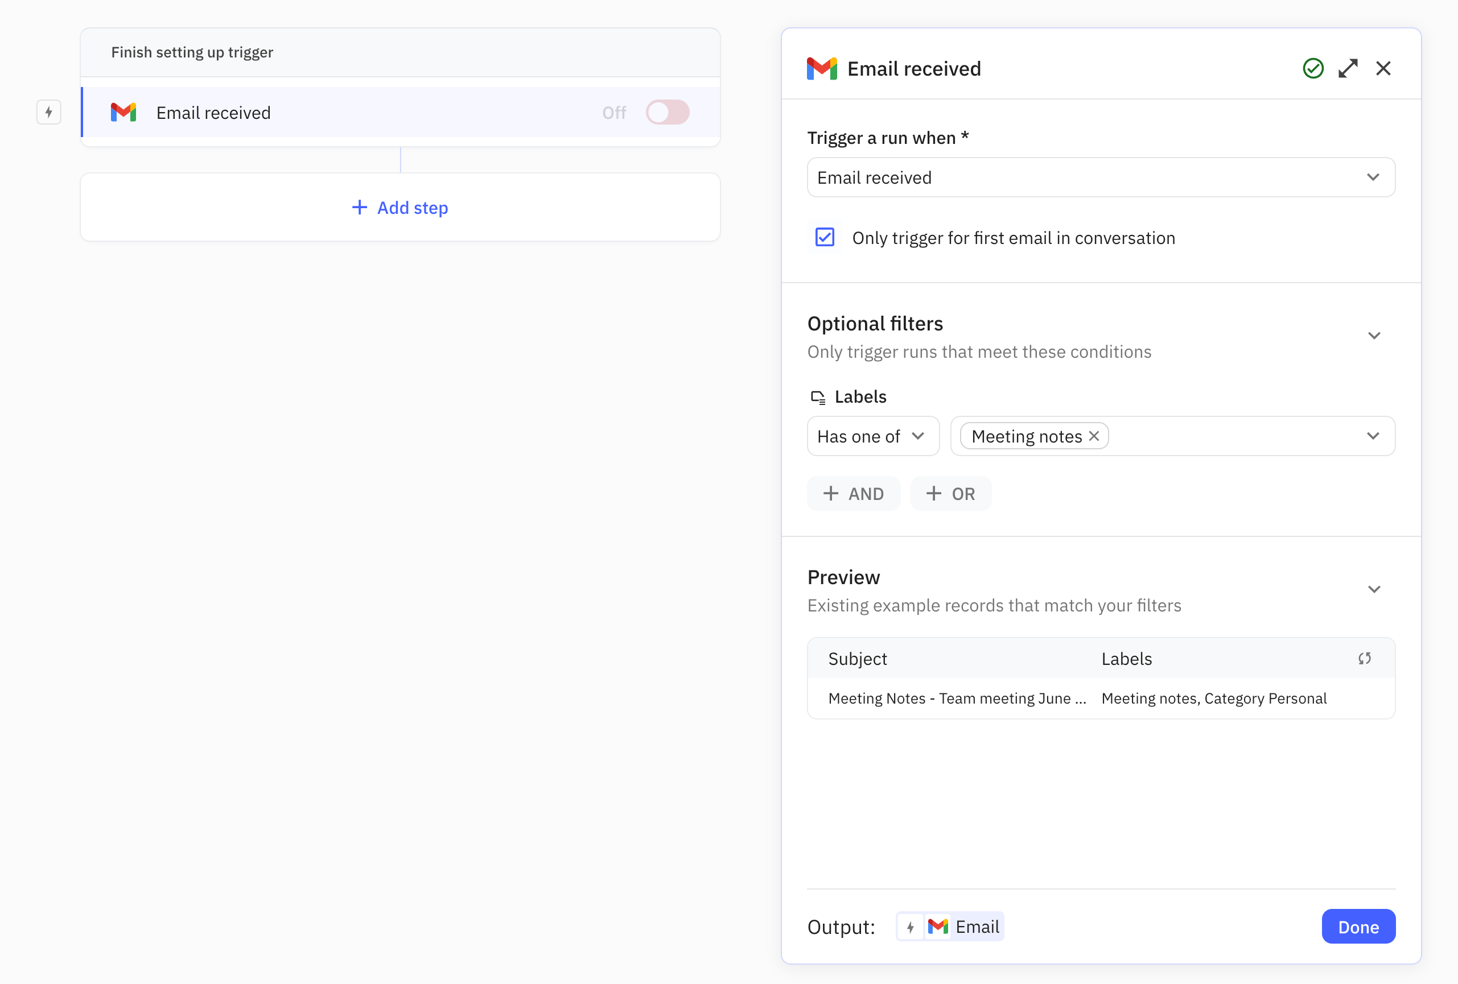Click the Gmail icon in Email received step
Screen dimensions: 1458x984
pos(123,112)
